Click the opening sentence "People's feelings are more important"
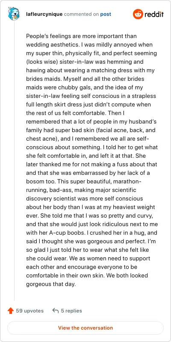 [77, 36]
